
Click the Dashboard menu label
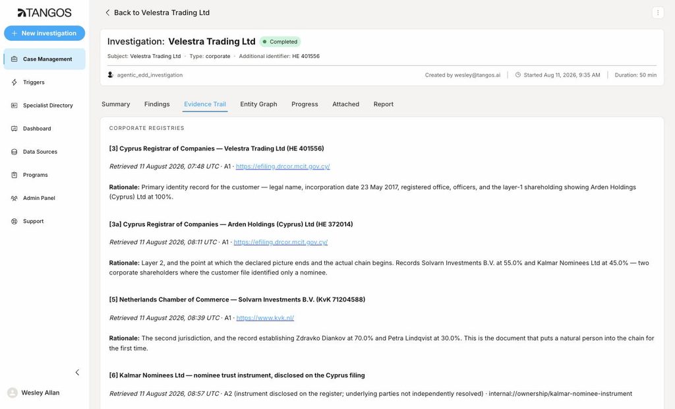click(37, 129)
